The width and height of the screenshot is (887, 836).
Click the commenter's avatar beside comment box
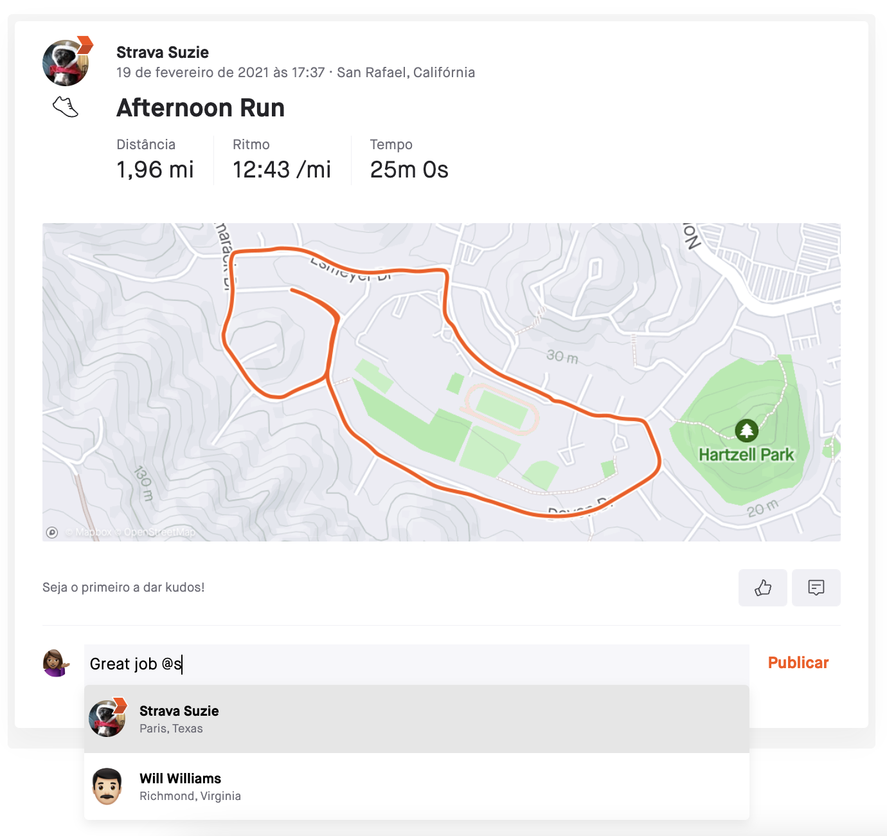click(56, 663)
